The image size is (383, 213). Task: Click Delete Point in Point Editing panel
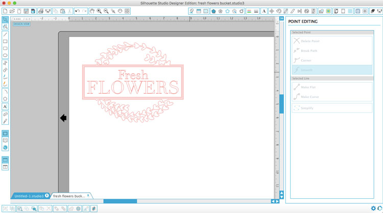[332, 41]
